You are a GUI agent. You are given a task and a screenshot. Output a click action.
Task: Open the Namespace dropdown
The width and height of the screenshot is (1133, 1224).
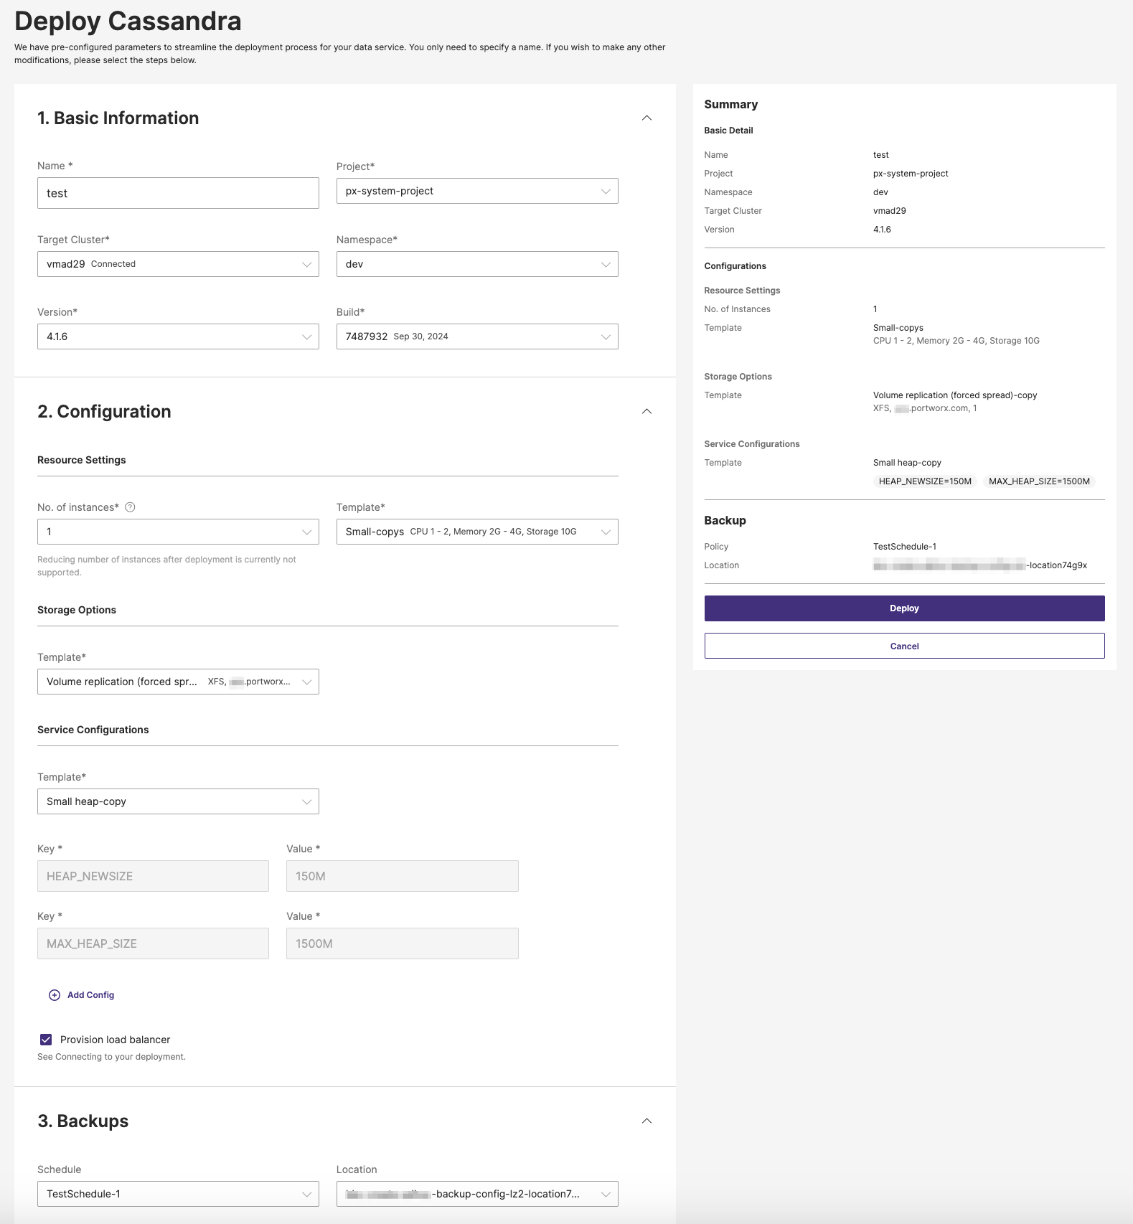click(x=477, y=264)
